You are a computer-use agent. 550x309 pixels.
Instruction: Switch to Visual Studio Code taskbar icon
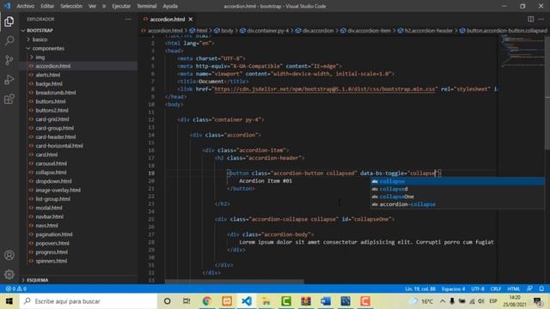[x=247, y=301]
